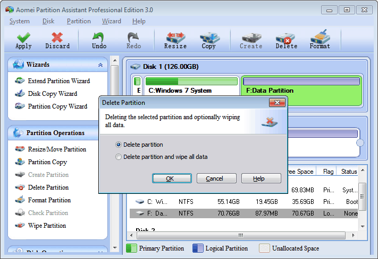Screen dimensions: 378x259
Task: Click the Create partition toolbar icon
Action: coord(251,38)
